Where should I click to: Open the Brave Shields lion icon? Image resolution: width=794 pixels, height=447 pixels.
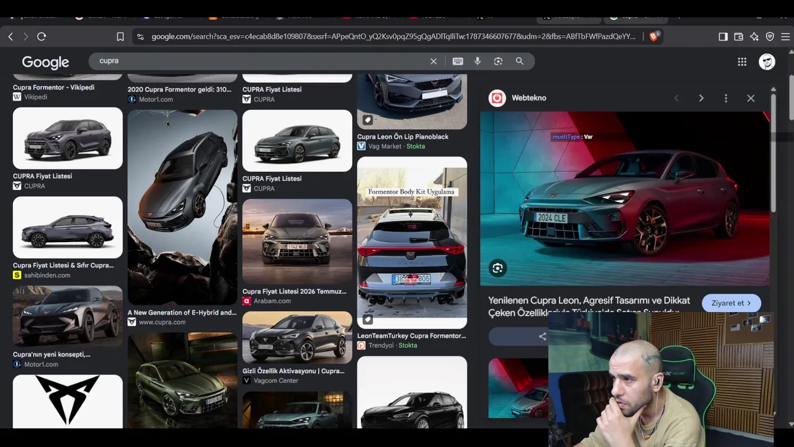[653, 37]
